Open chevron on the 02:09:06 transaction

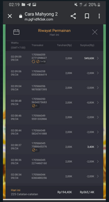(98, 73)
